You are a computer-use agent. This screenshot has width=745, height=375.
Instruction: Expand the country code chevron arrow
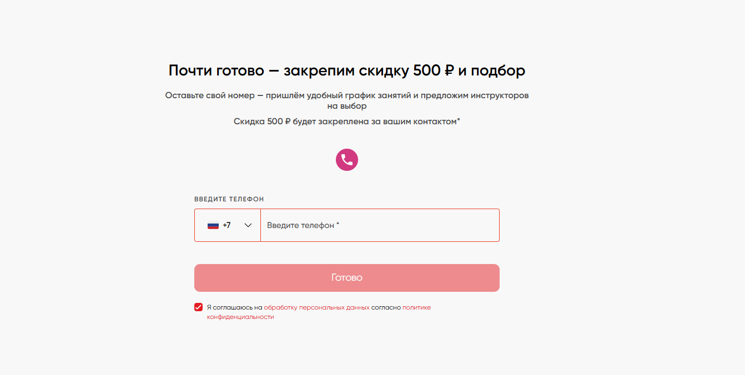pos(248,225)
